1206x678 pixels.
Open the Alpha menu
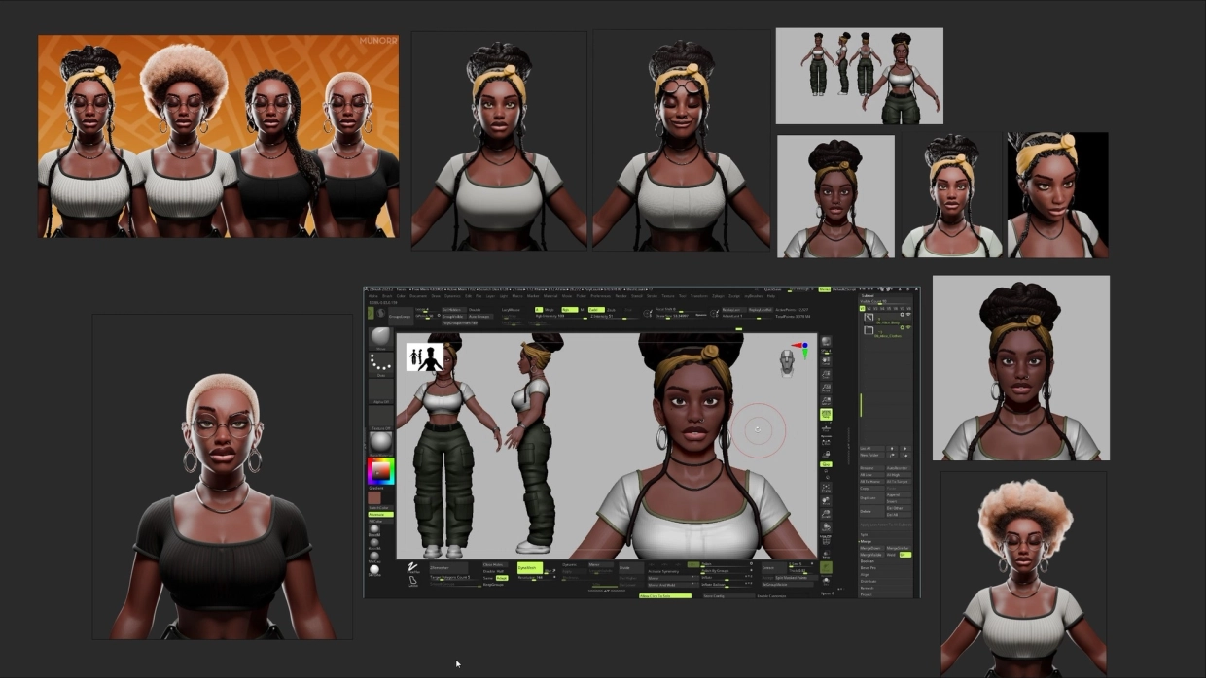pos(373,296)
